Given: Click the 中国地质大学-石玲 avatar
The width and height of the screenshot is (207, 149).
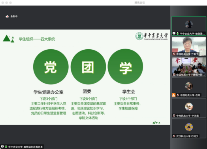Looking at the screenshot, I should pos(189,86).
